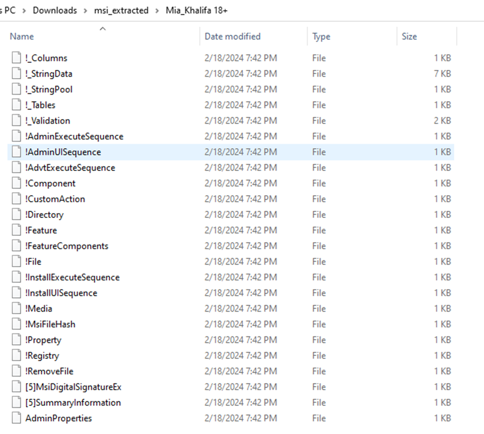Click the !Registry file icon

pyautogui.click(x=17, y=356)
